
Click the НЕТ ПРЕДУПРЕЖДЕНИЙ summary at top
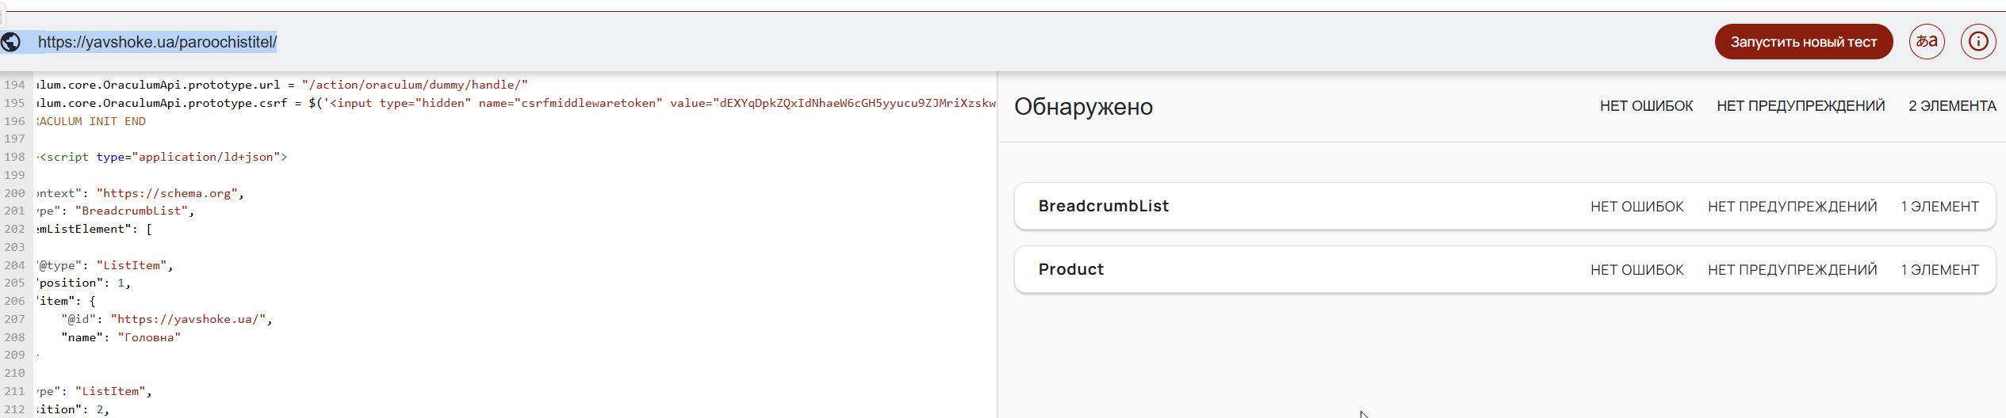coord(1801,106)
